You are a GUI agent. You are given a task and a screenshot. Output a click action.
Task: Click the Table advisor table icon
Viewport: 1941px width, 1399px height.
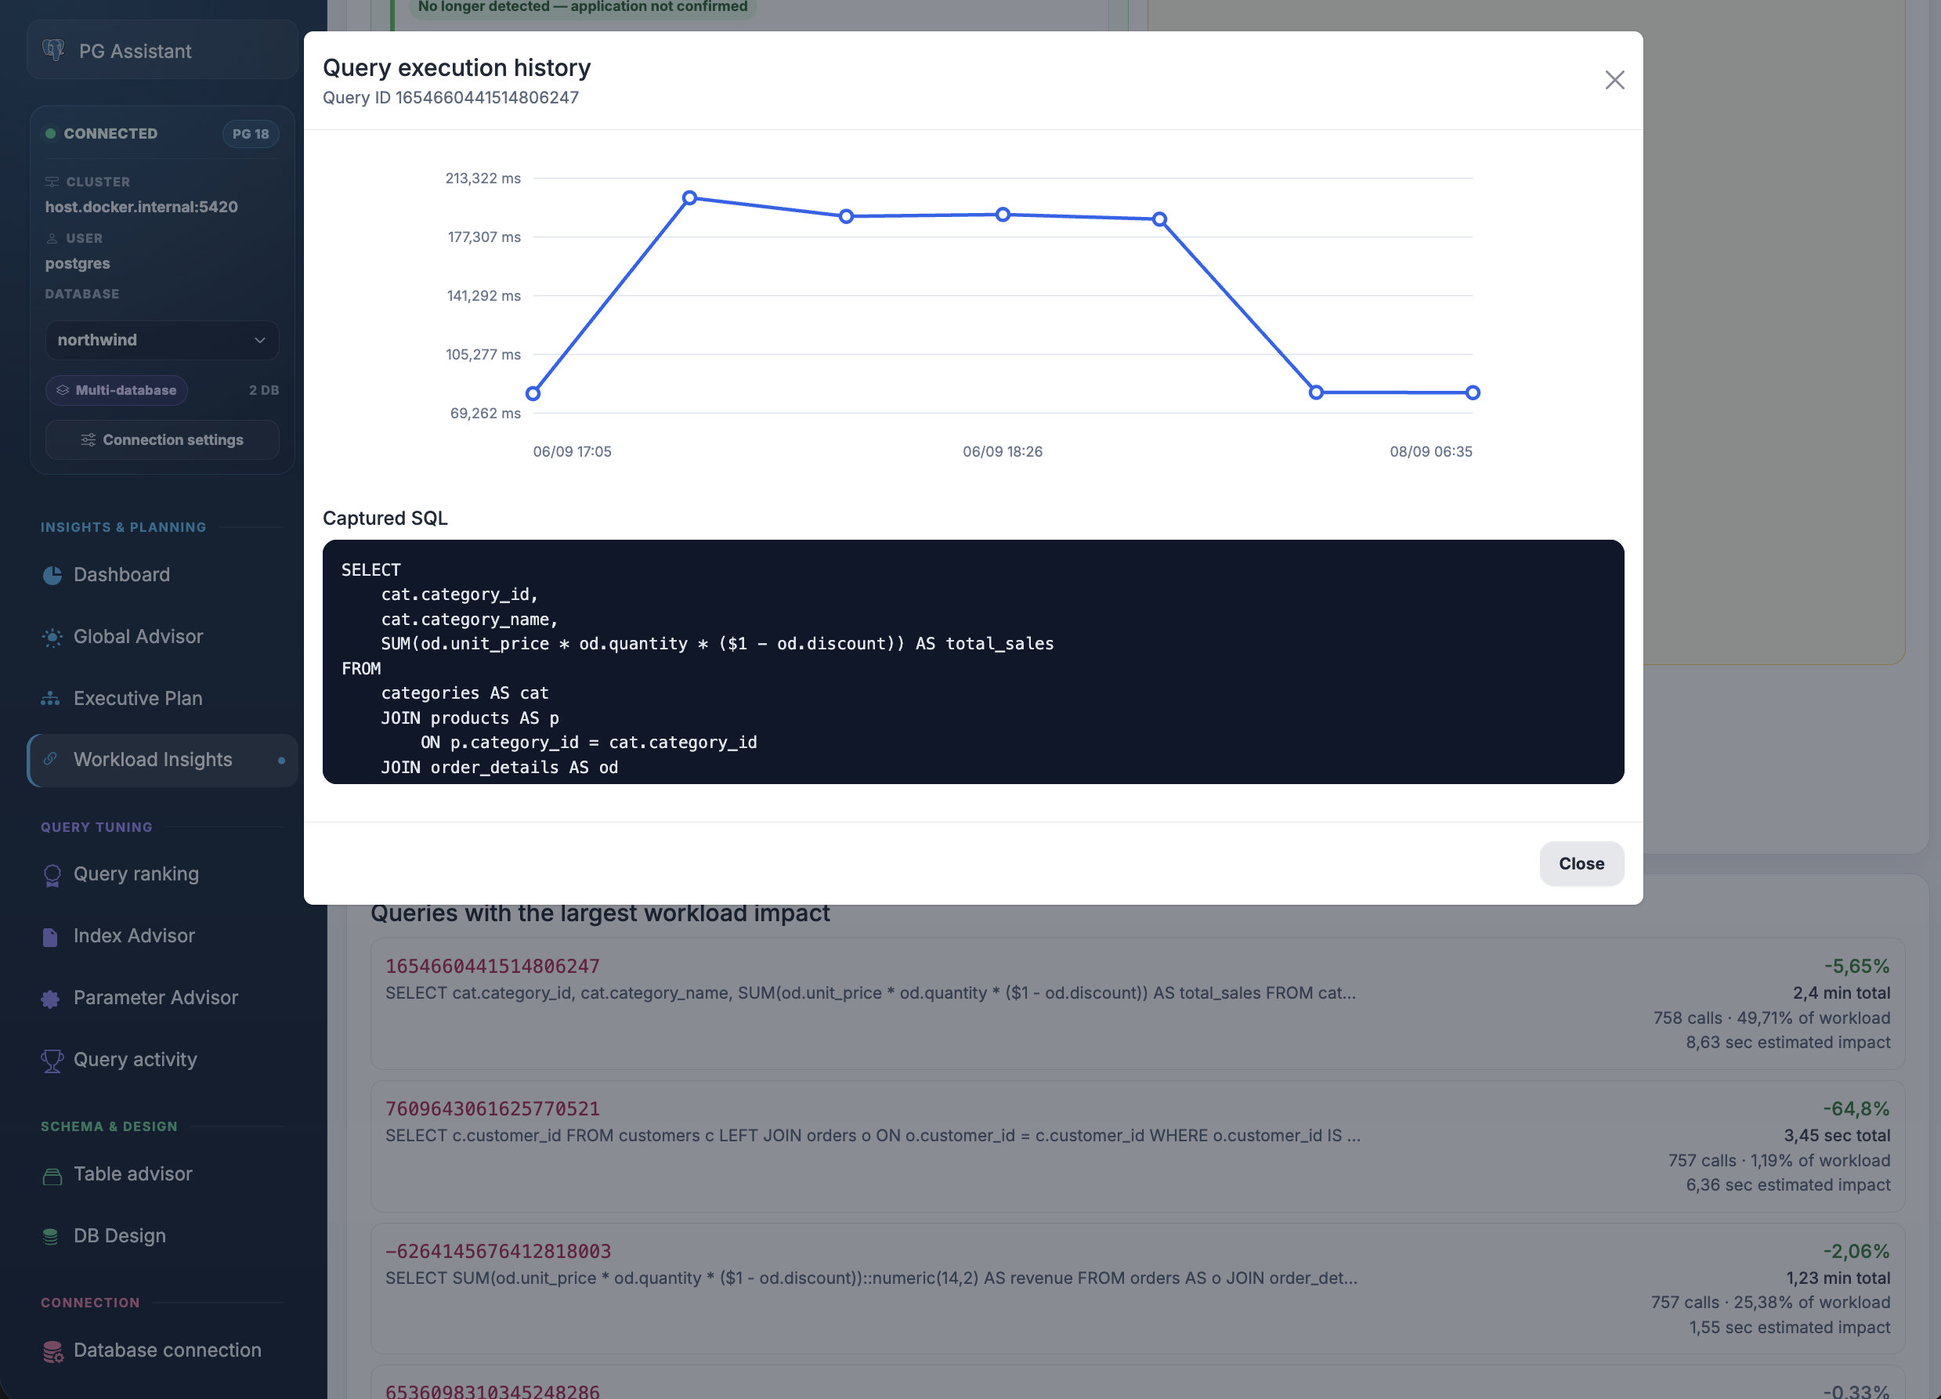tap(52, 1176)
